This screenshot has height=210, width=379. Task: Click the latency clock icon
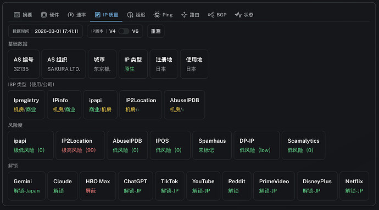(x=130, y=15)
